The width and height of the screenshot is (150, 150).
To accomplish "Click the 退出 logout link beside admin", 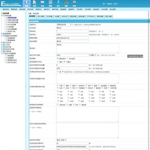I will [115, 4].
